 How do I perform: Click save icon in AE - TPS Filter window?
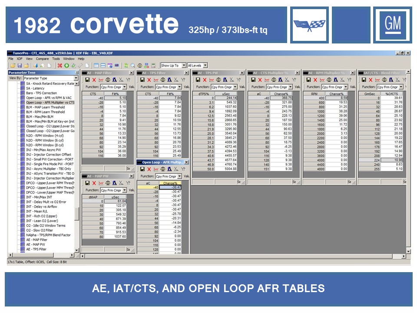(142, 80)
